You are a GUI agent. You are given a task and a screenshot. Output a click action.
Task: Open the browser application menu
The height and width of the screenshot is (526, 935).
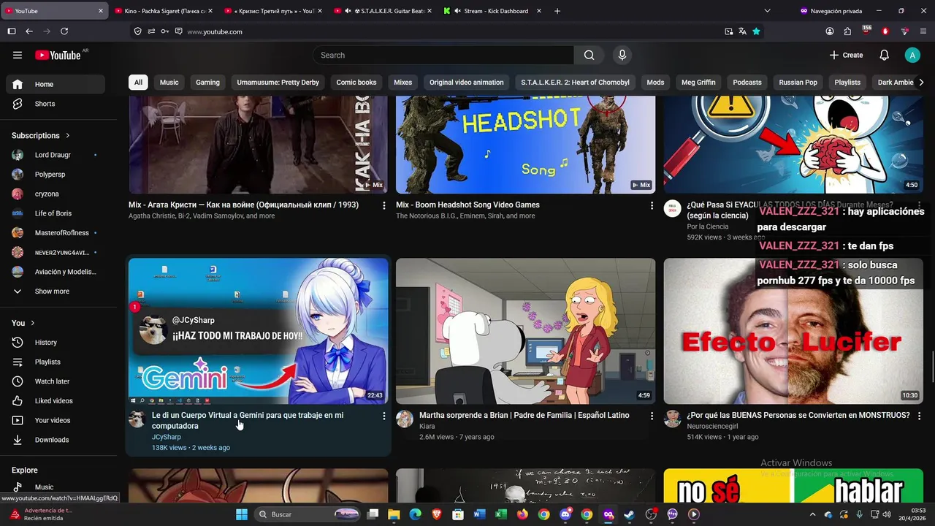coord(923,31)
